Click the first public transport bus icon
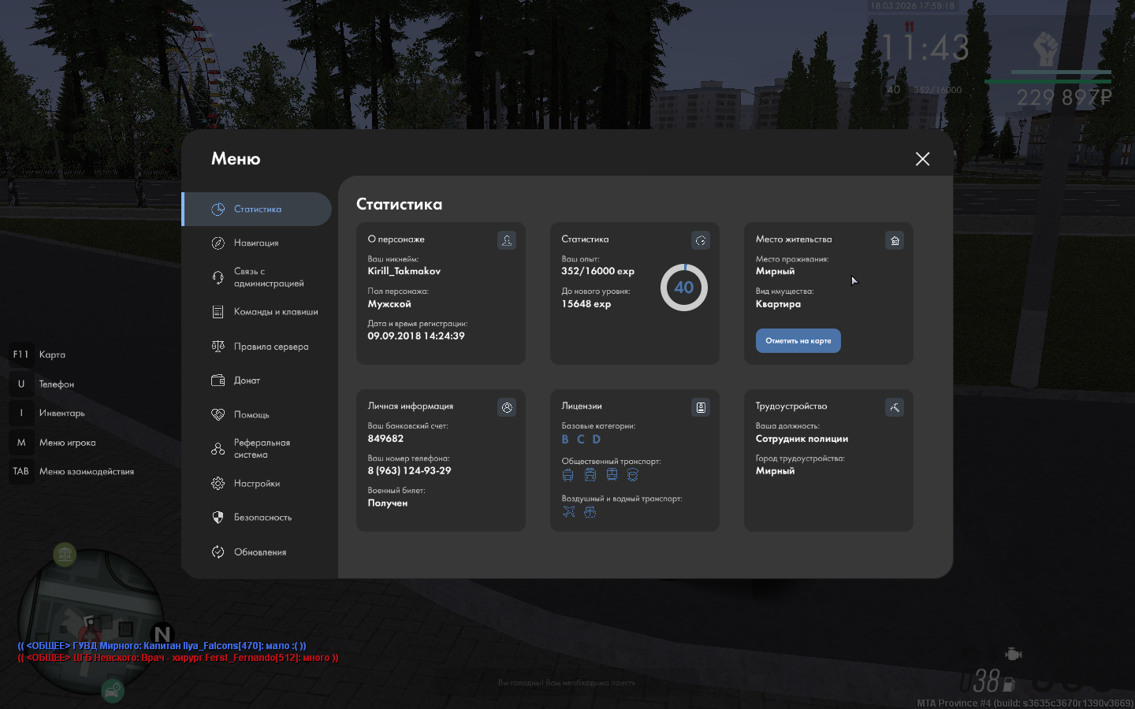Image resolution: width=1135 pixels, height=709 pixels. pos(567,474)
